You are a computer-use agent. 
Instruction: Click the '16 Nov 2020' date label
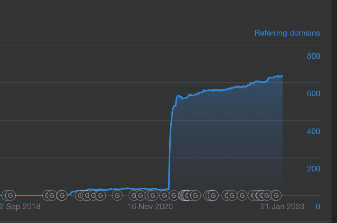pyautogui.click(x=150, y=206)
